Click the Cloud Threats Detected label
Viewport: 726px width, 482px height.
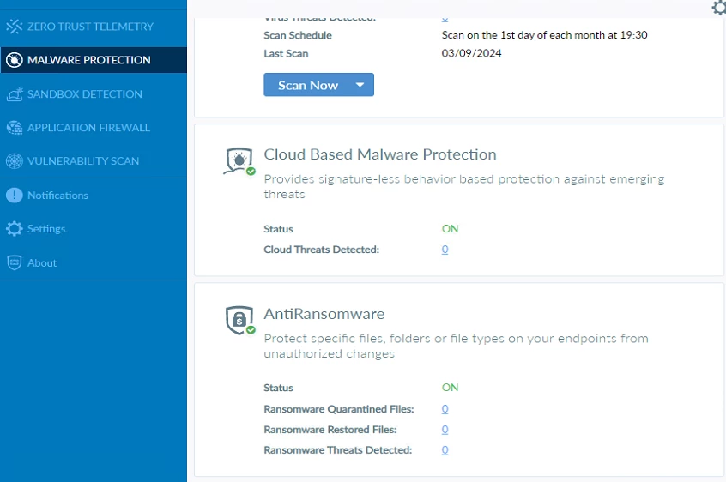point(321,250)
